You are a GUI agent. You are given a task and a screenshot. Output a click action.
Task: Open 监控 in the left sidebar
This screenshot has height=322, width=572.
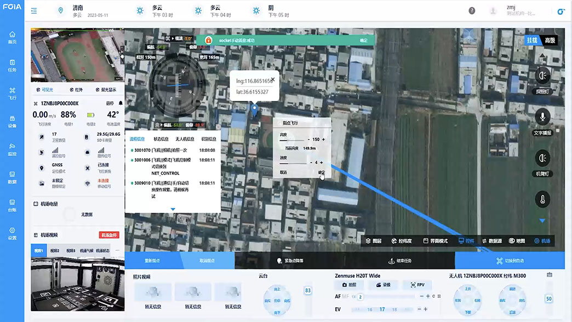coord(12,149)
